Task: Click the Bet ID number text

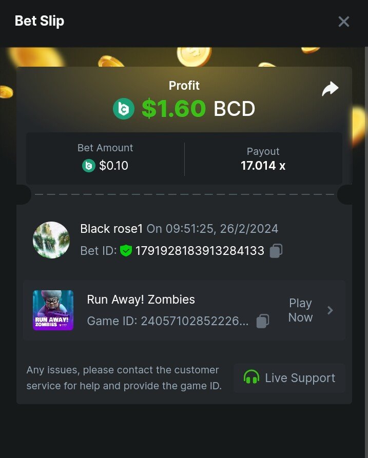Action: pyautogui.click(x=200, y=251)
